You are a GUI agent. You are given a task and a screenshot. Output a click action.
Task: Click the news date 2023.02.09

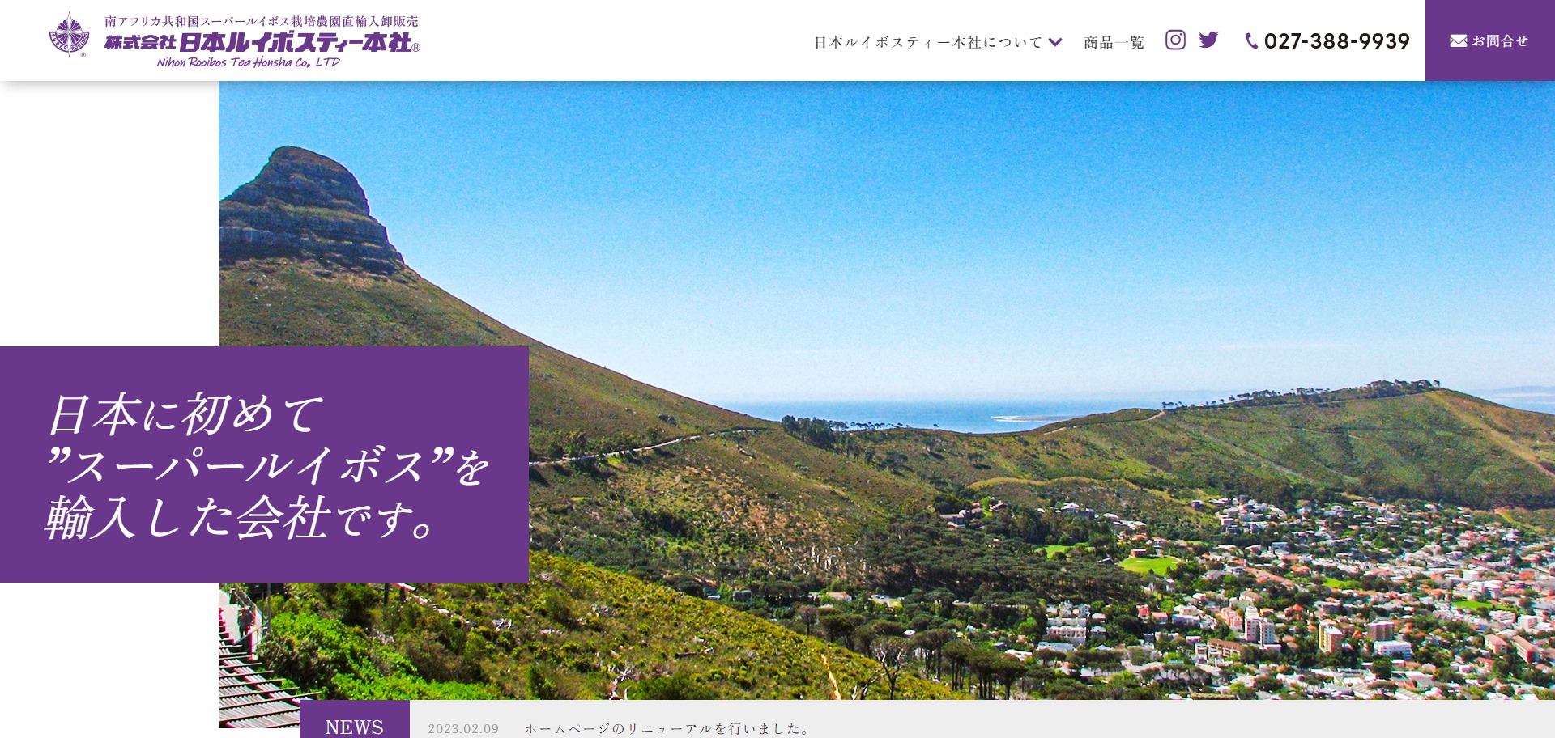click(x=463, y=728)
